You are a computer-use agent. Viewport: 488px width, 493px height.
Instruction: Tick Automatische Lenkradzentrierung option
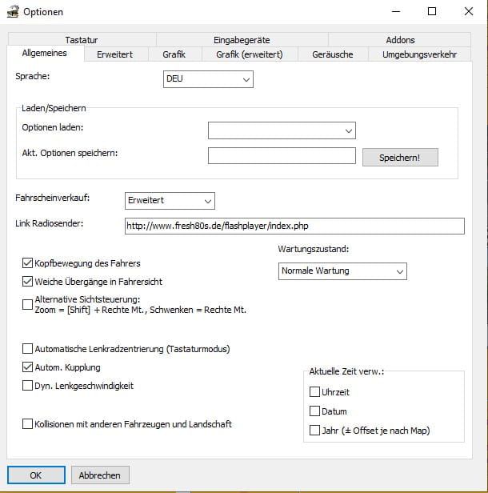(x=28, y=349)
